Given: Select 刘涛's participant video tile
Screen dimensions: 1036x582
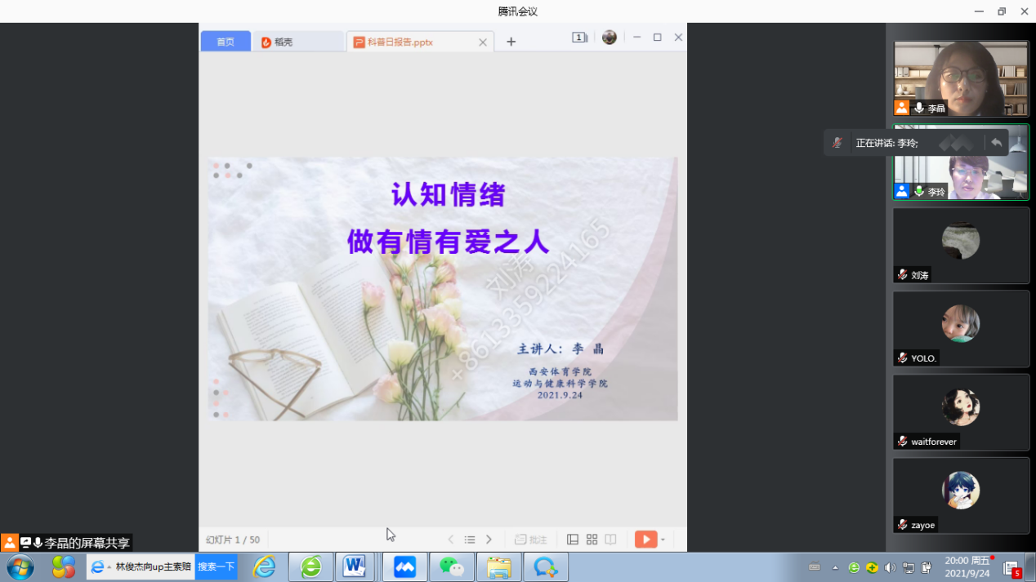Looking at the screenshot, I should tap(961, 245).
